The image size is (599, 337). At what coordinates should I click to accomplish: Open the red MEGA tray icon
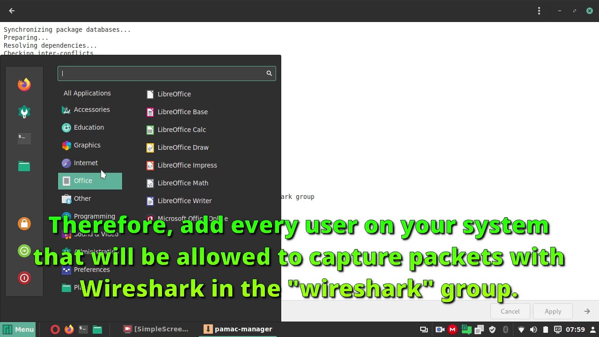pyautogui.click(x=453, y=330)
